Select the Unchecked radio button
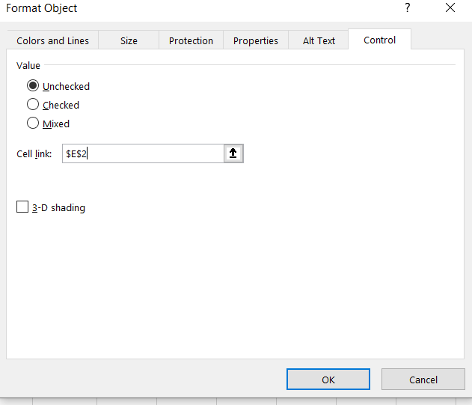Viewport: 472px width, 405px height. [33, 86]
